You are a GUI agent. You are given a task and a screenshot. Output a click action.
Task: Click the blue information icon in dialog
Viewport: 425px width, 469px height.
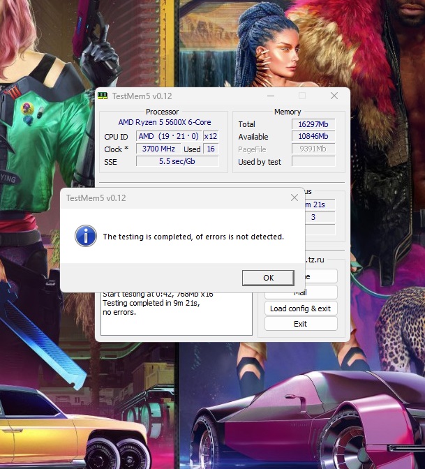(86, 236)
